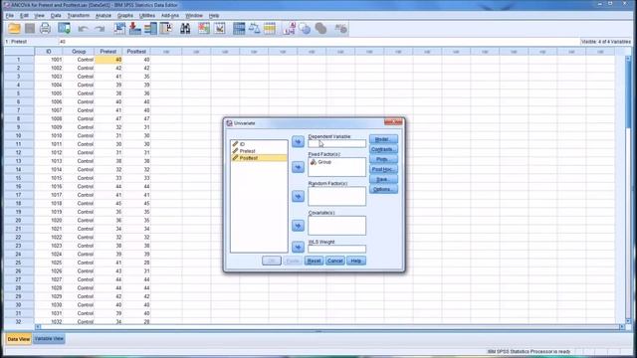Click the Split file icon

239,29
